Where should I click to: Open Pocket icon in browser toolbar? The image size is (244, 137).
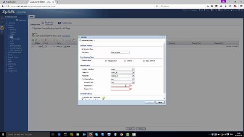217,6
